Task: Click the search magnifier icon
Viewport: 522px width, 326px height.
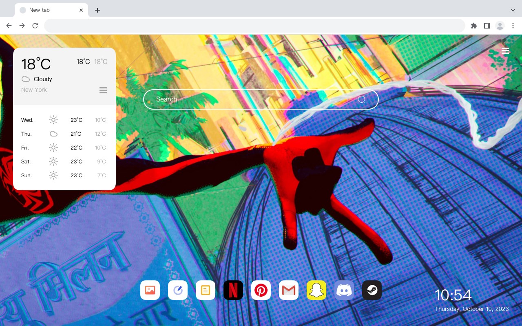Action: (361, 99)
